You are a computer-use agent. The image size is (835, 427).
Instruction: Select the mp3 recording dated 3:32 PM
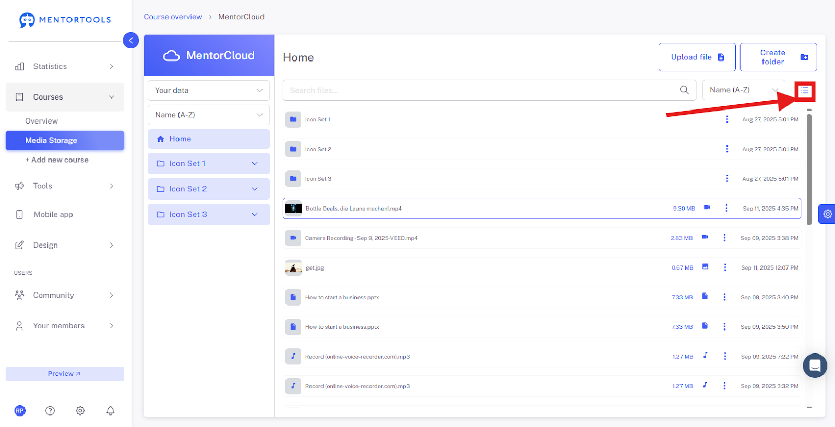[x=542, y=387]
